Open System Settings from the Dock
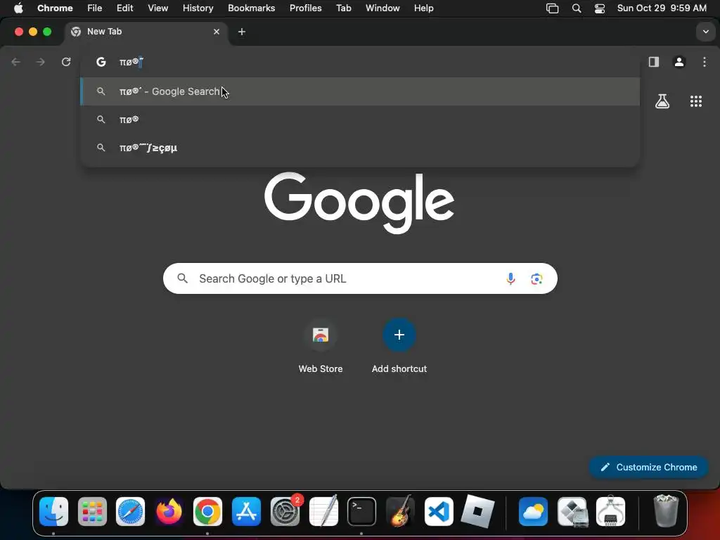 (285, 512)
